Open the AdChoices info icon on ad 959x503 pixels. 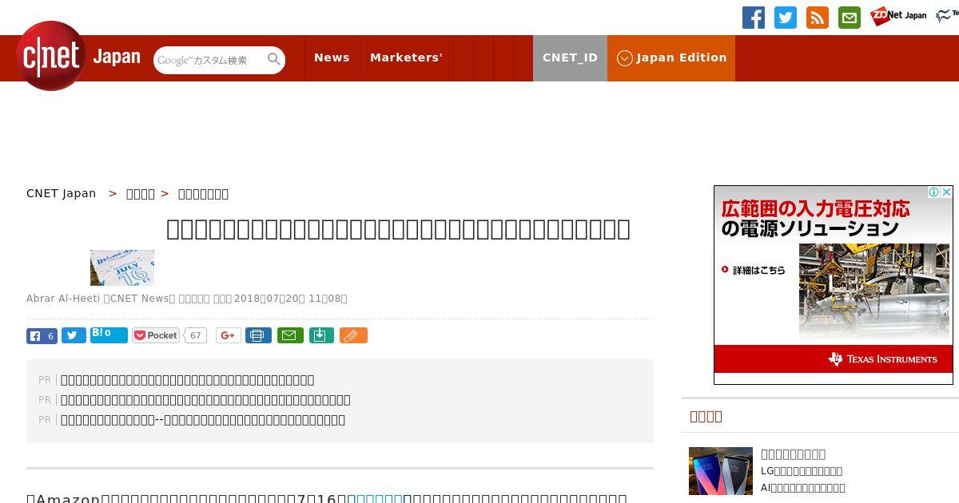(x=933, y=192)
